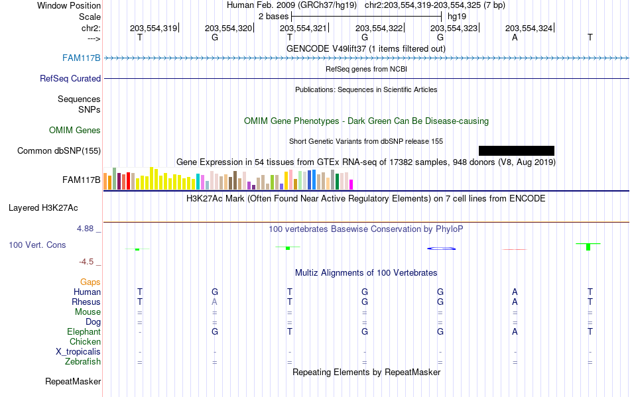Click the Rhesus species row label
The image size is (630, 397).
[x=86, y=302]
